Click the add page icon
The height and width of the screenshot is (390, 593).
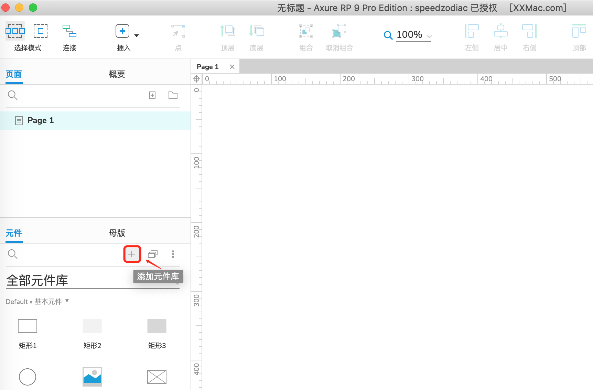[152, 95]
